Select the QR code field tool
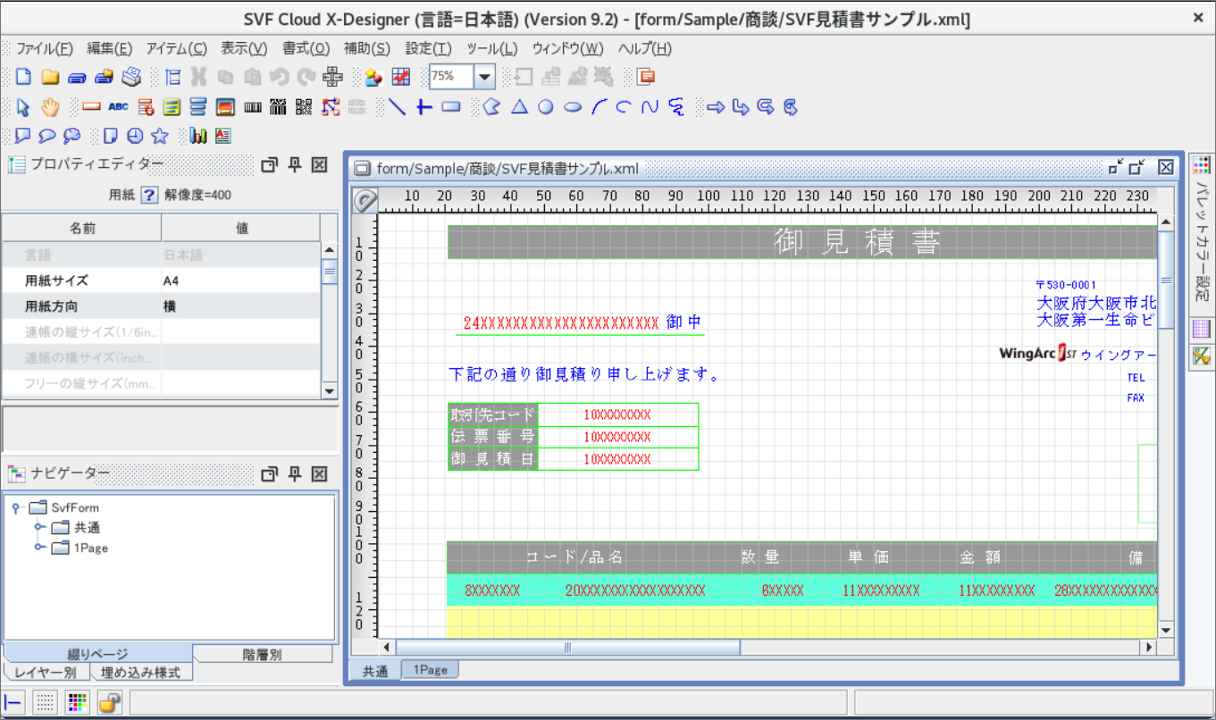Viewport: 1216px width, 720px height. [x=303, y=107]
